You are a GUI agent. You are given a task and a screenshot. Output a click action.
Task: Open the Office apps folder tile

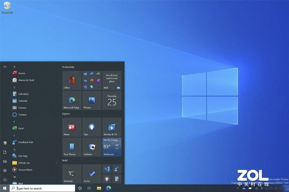click(92, 81)
